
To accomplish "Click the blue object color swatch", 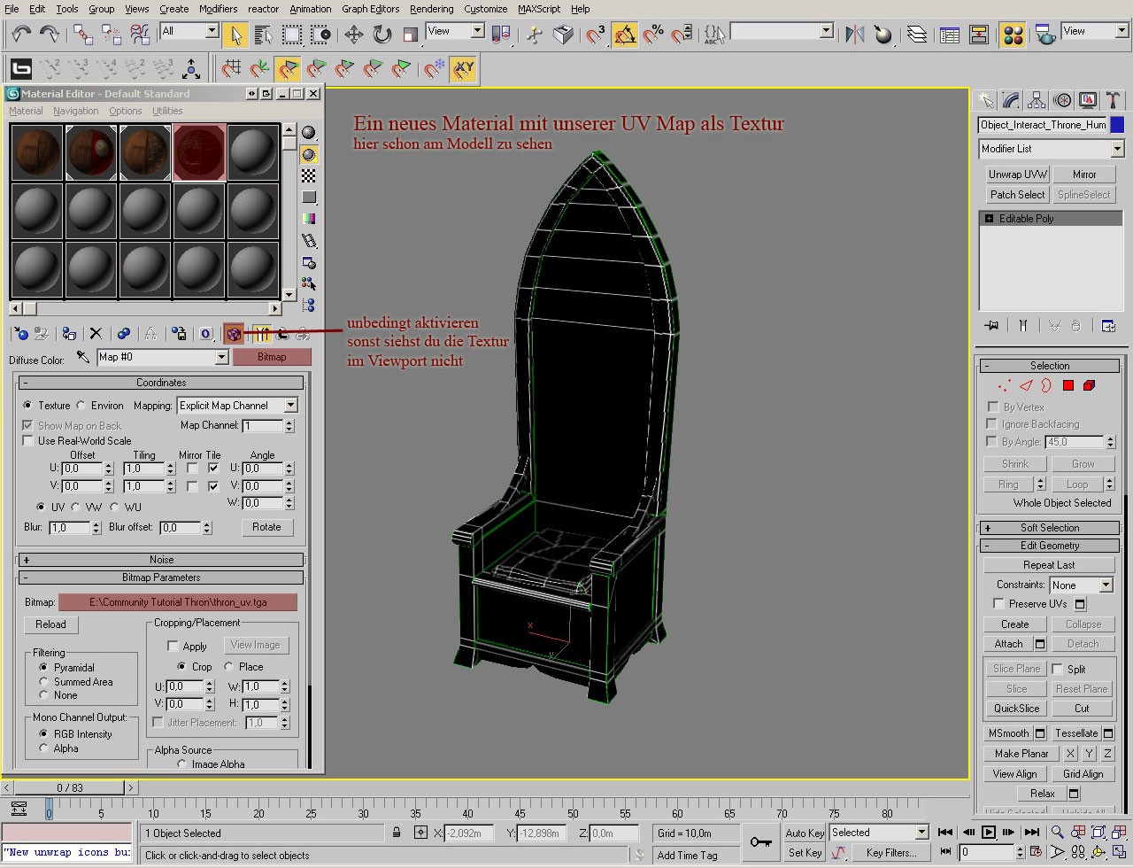I will (1117, 125).
